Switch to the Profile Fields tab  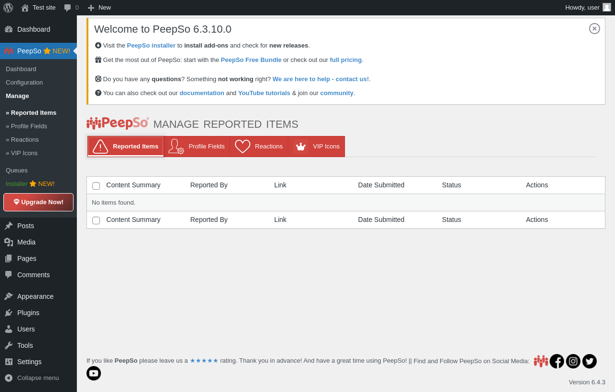pos(197,147)
